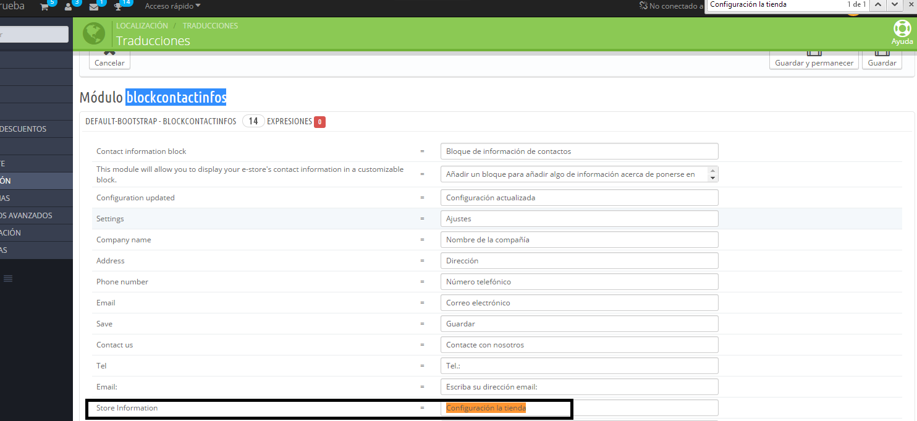917x421 pixels.
Task: Click the globe Localización icon
Action: tap(94, 34)
